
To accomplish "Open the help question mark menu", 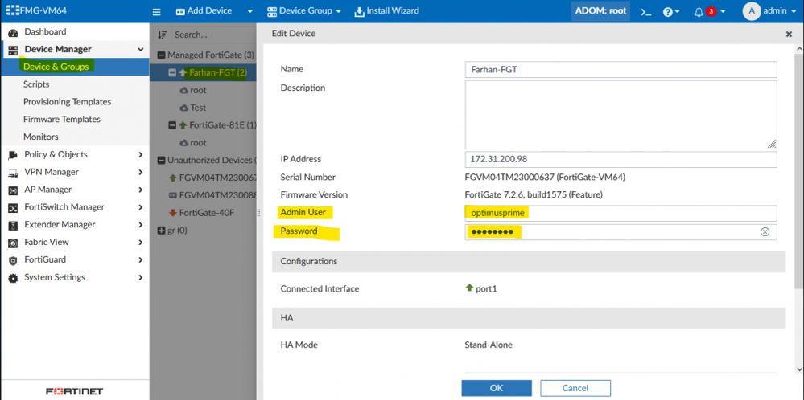I will click(667, 12).
